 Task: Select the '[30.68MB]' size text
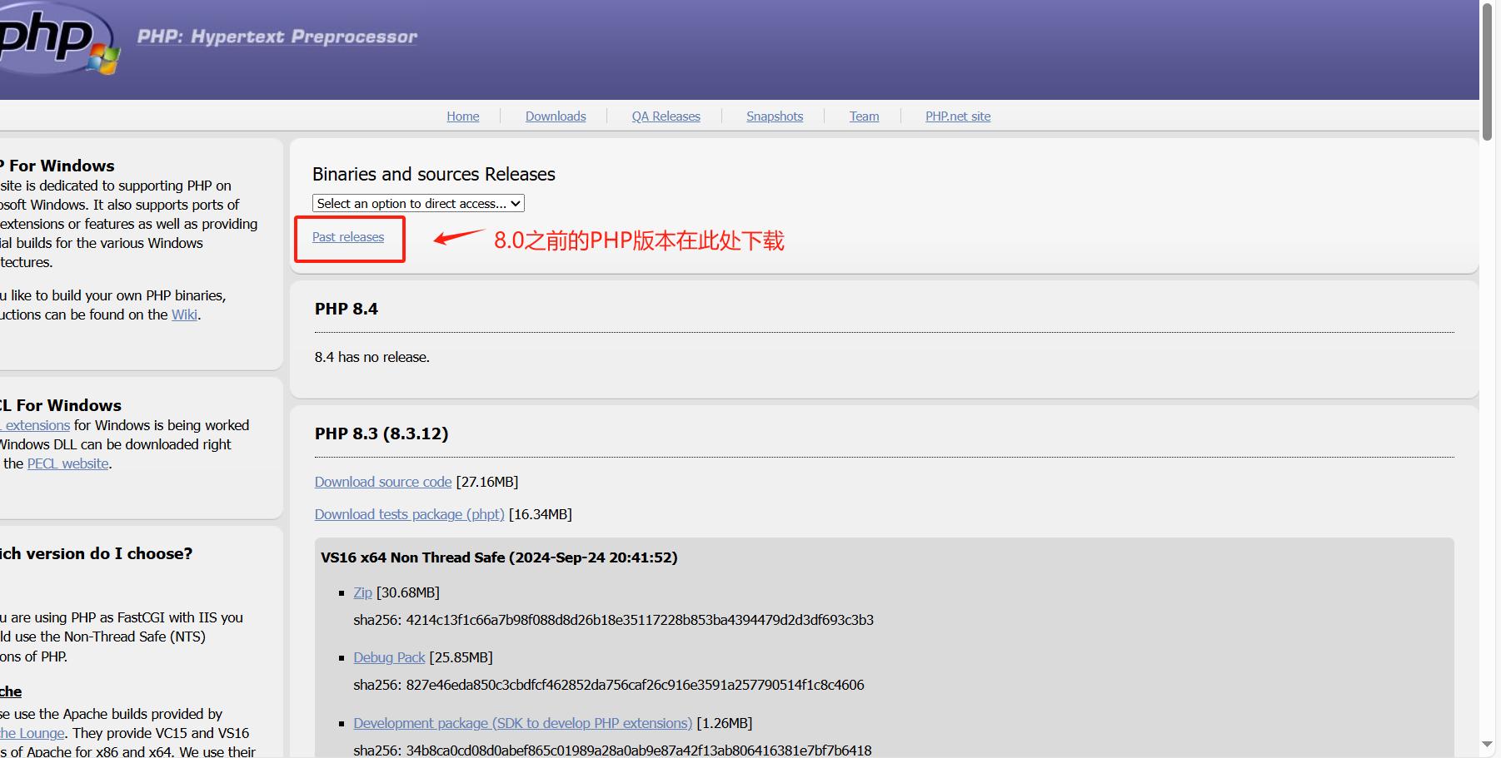(x=408, y=592)
